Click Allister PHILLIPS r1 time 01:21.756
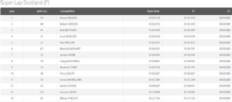Viewport: 232px width, 102px height. (x=189, y=98)
